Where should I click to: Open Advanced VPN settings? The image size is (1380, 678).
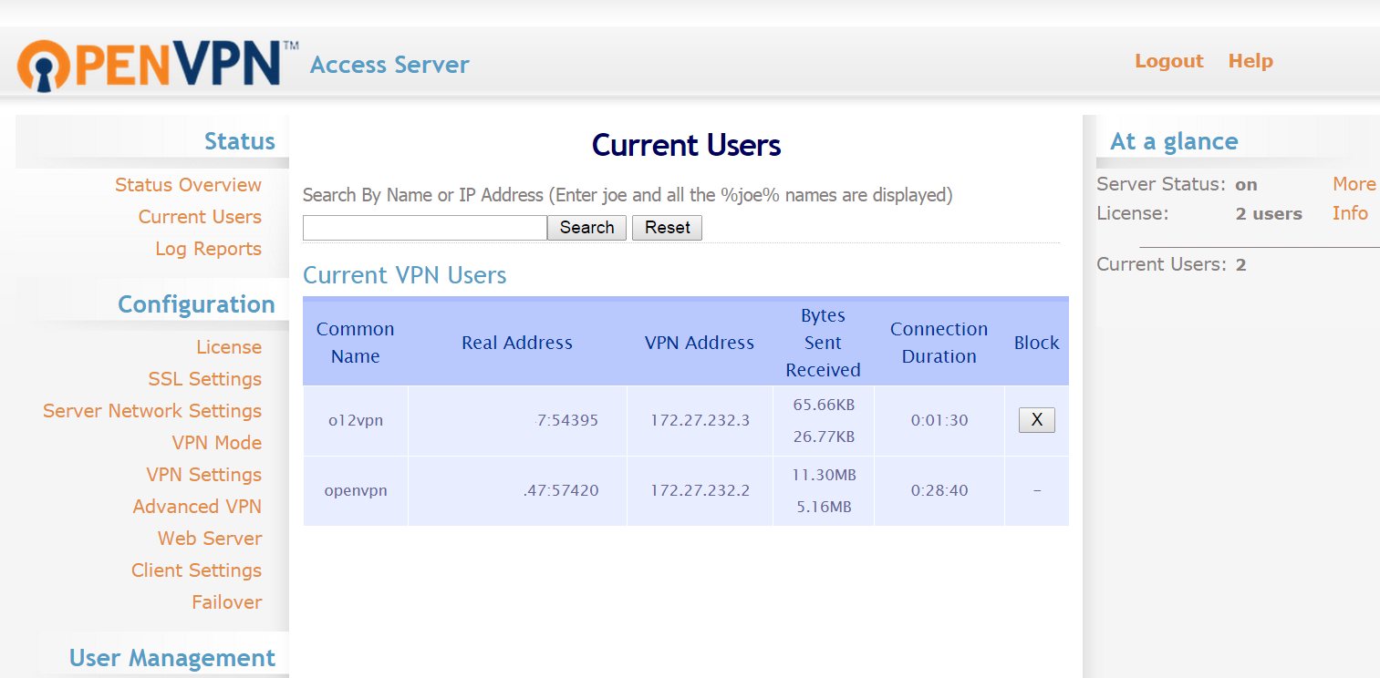click(197, 507)
